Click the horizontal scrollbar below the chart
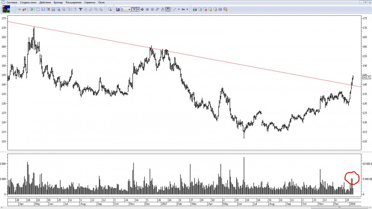Viewport: 372px width, 209px height. point(186,207)
